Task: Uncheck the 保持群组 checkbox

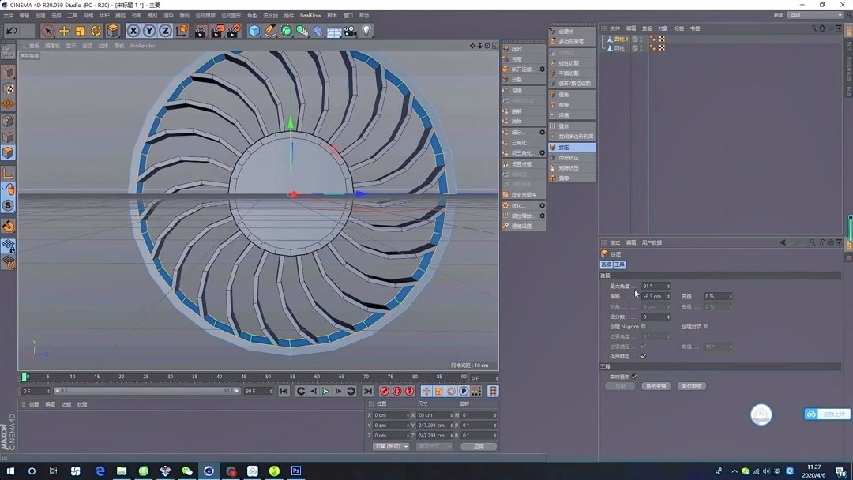Action: click(644, 357)
